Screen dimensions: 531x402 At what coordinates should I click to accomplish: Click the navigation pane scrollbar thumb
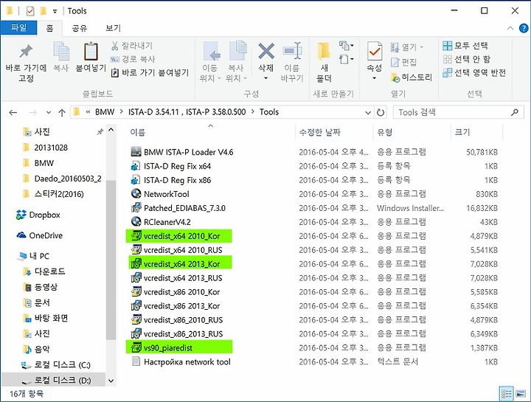(x=111, y=260)
